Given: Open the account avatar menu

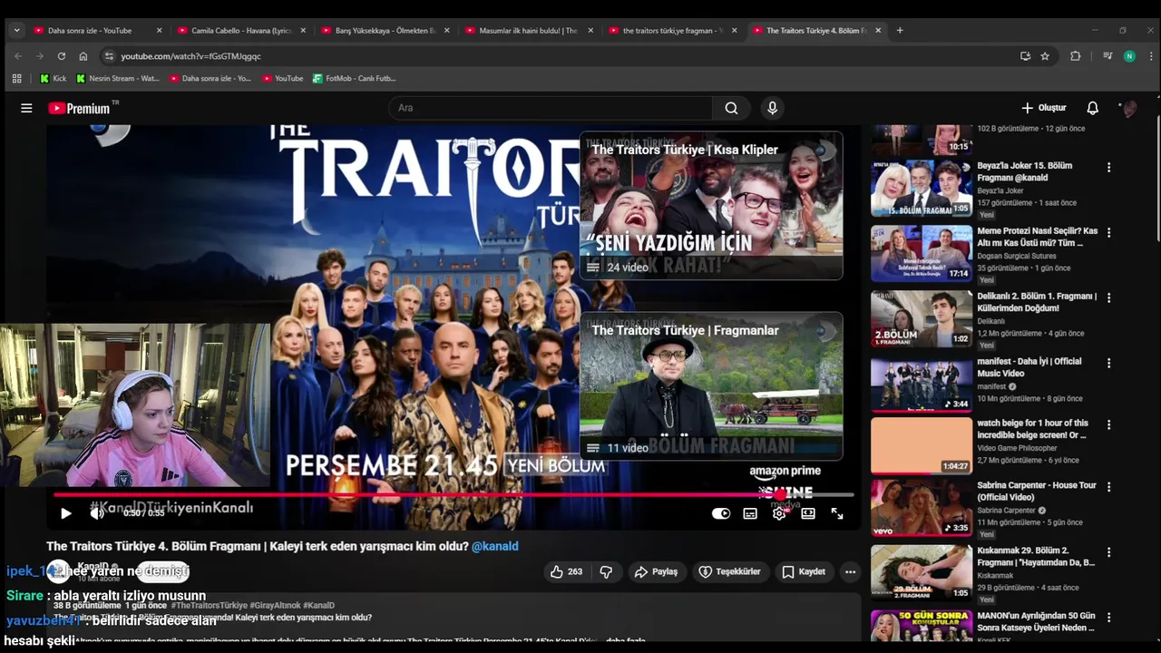Looking at the screenshot, I should tap(1129, 108).
